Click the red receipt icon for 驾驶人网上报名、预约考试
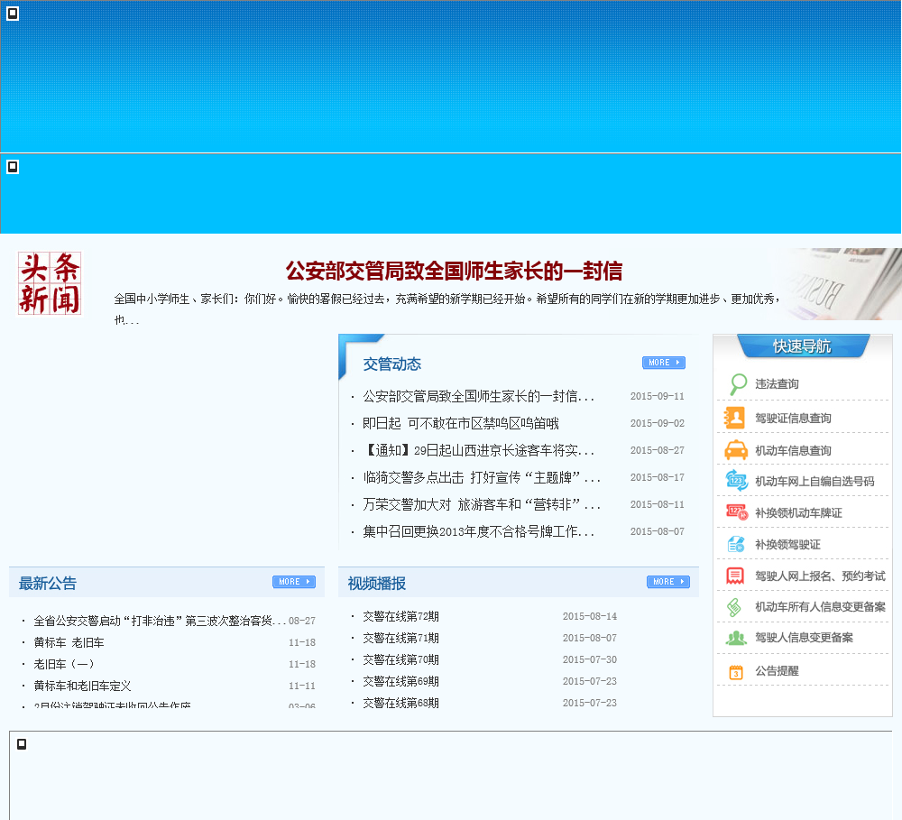Image resolution: width=902 pixels, height=820 pixels. (736, 576)
